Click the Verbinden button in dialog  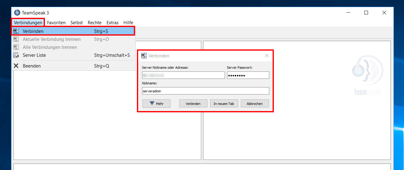(193, 103)
